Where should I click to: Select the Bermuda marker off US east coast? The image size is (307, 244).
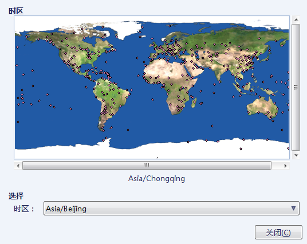coord(106,62)
